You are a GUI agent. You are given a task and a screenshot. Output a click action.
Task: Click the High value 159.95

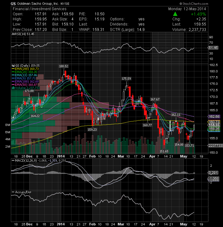40,19
